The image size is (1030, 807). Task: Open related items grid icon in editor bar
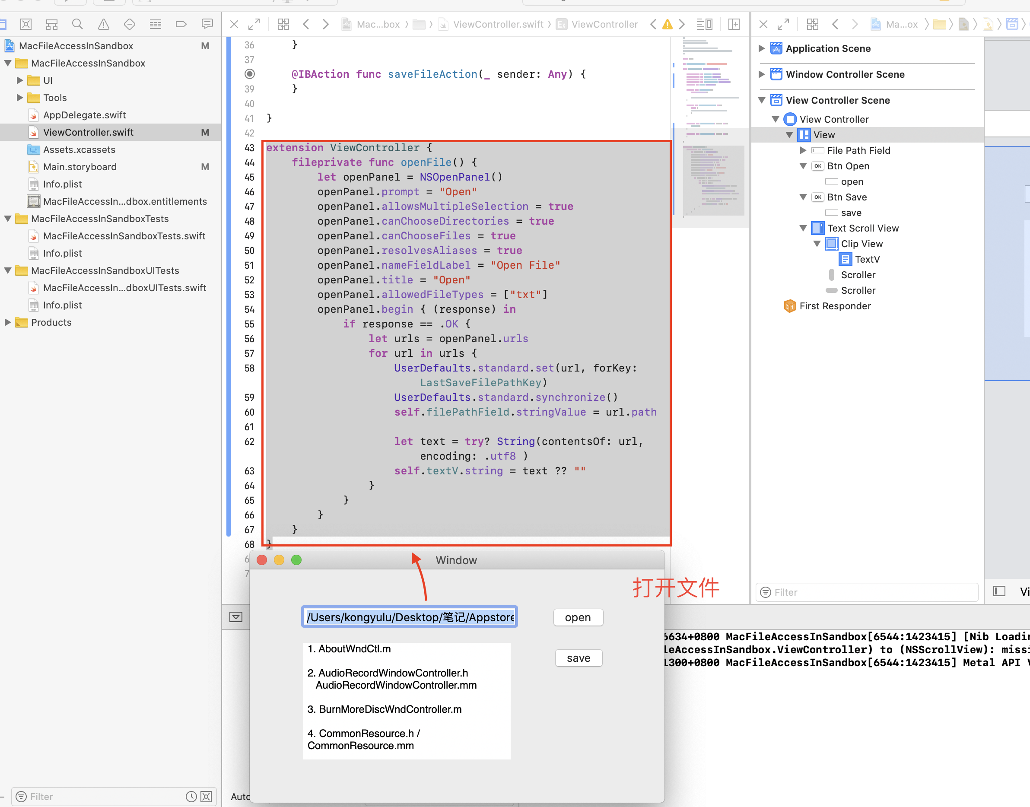(x=283, y=24)
